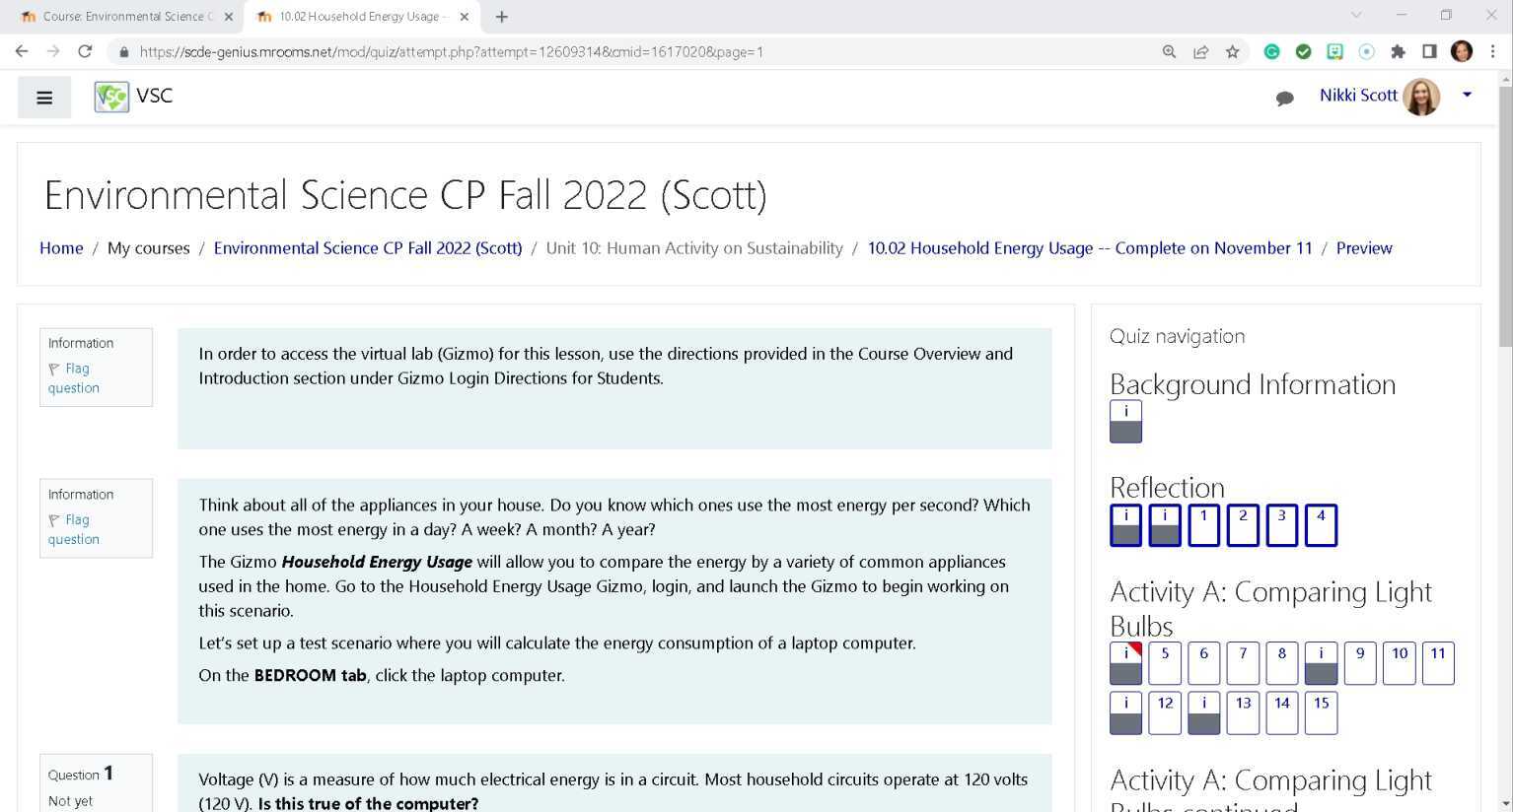Click the page reload icon

[85, 51]
